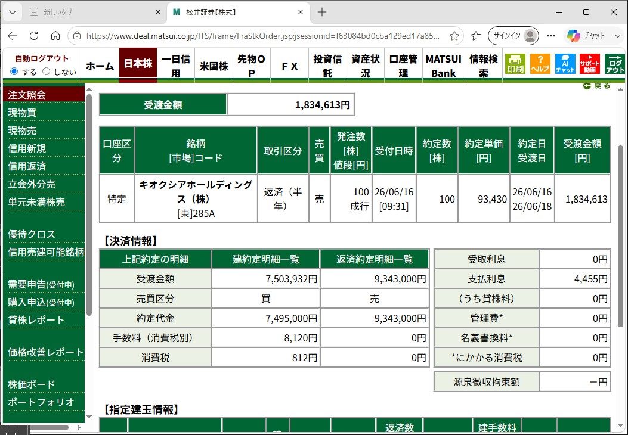Reload the page with refresh icon

[x=34, y=36]
